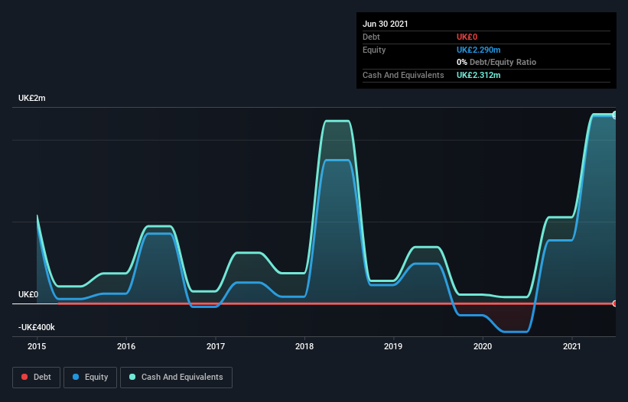Toggle the Debt series legend button
This screenshot has width=628, height=402.
37,378
